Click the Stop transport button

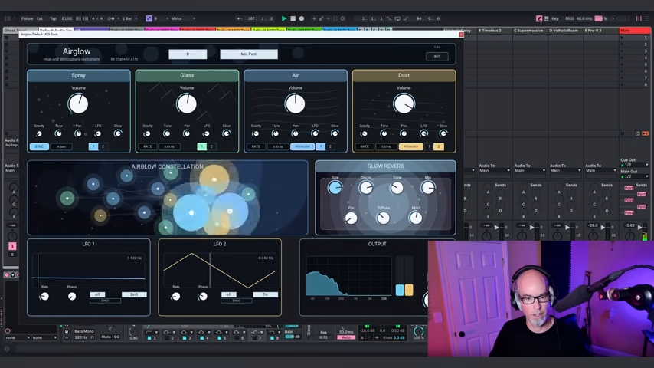click(293, 18)
